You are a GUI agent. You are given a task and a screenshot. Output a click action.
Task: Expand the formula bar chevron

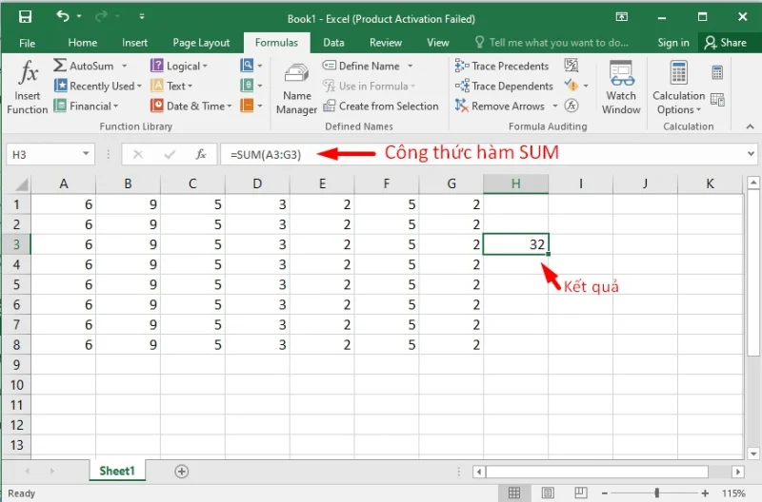[751, 154]
